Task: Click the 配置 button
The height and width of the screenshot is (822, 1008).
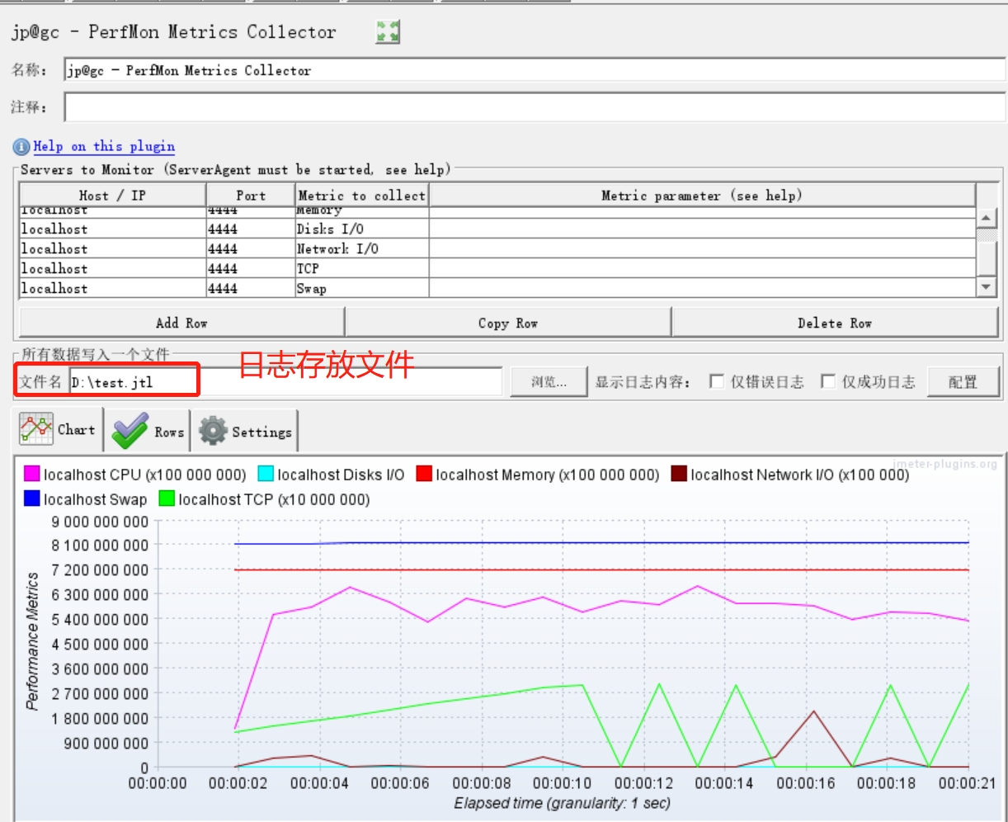Action: click(x=963, y=380)
